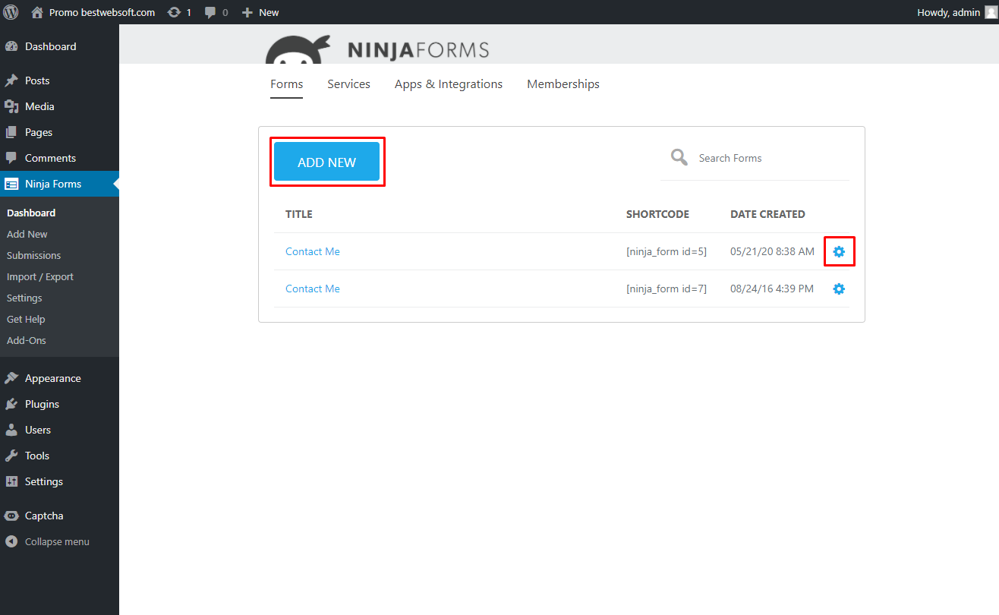
Task: Click the Appearance paintbrush icon
Action: (x=11, y=378)
